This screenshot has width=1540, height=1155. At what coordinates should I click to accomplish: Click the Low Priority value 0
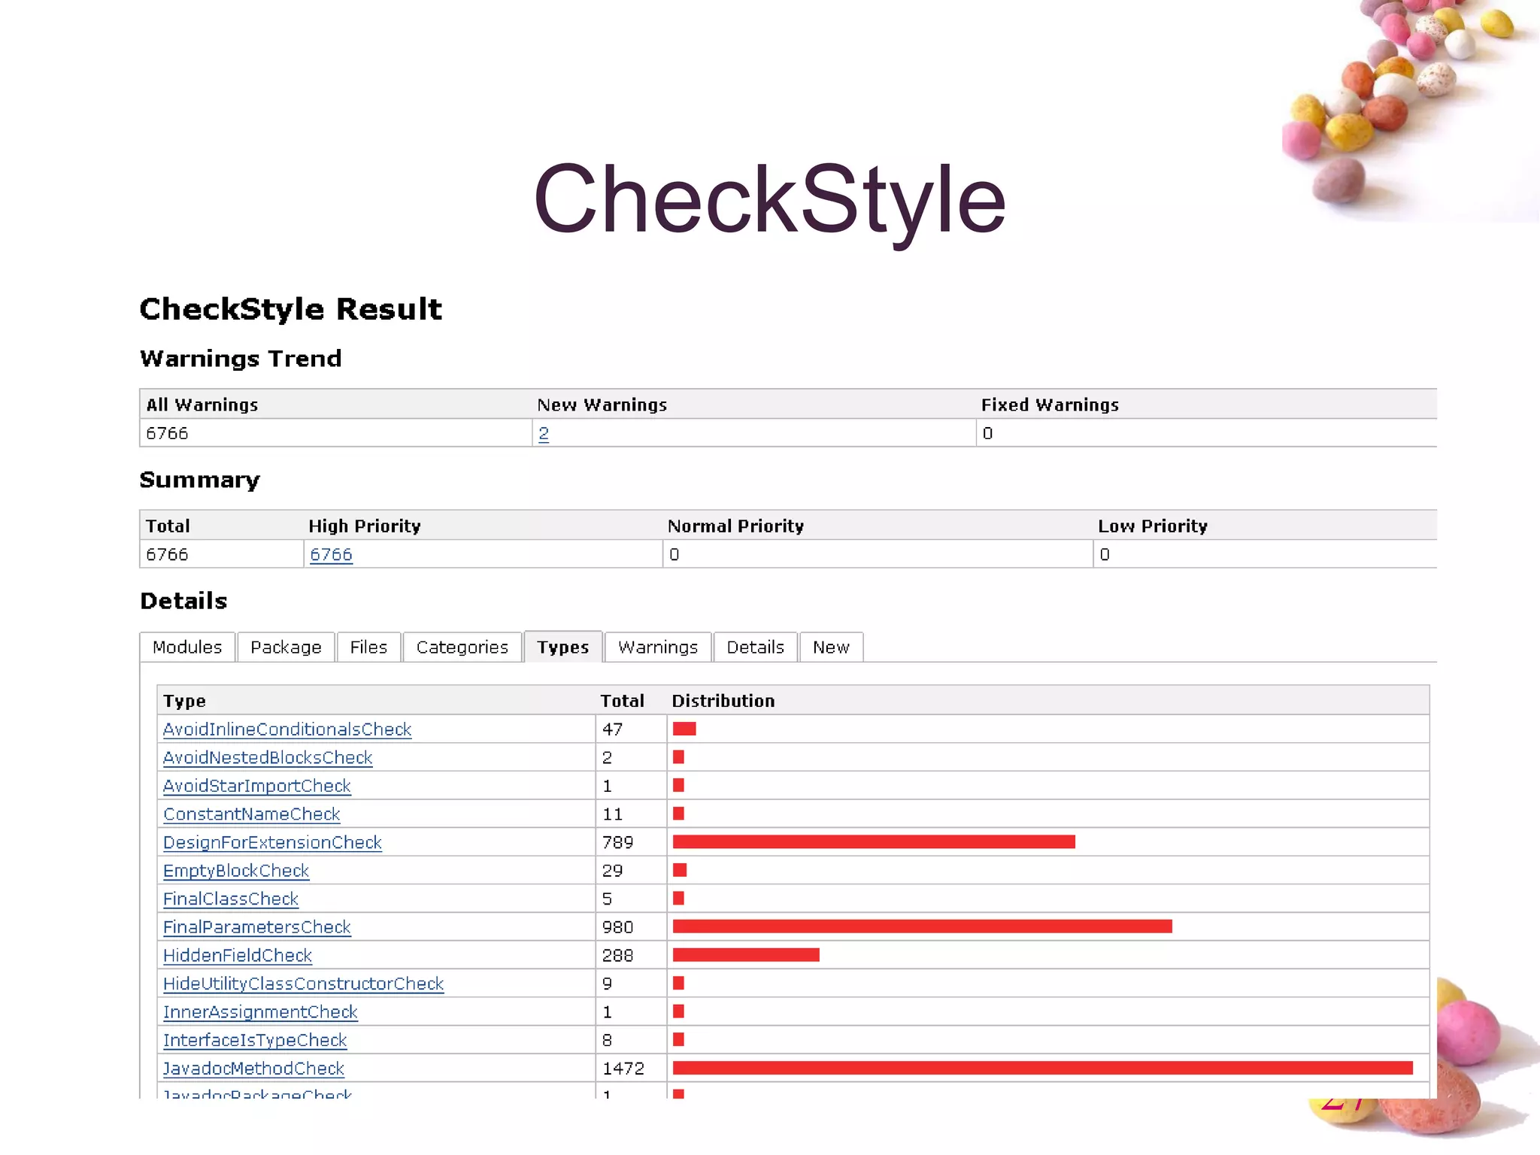[1104, 554]
